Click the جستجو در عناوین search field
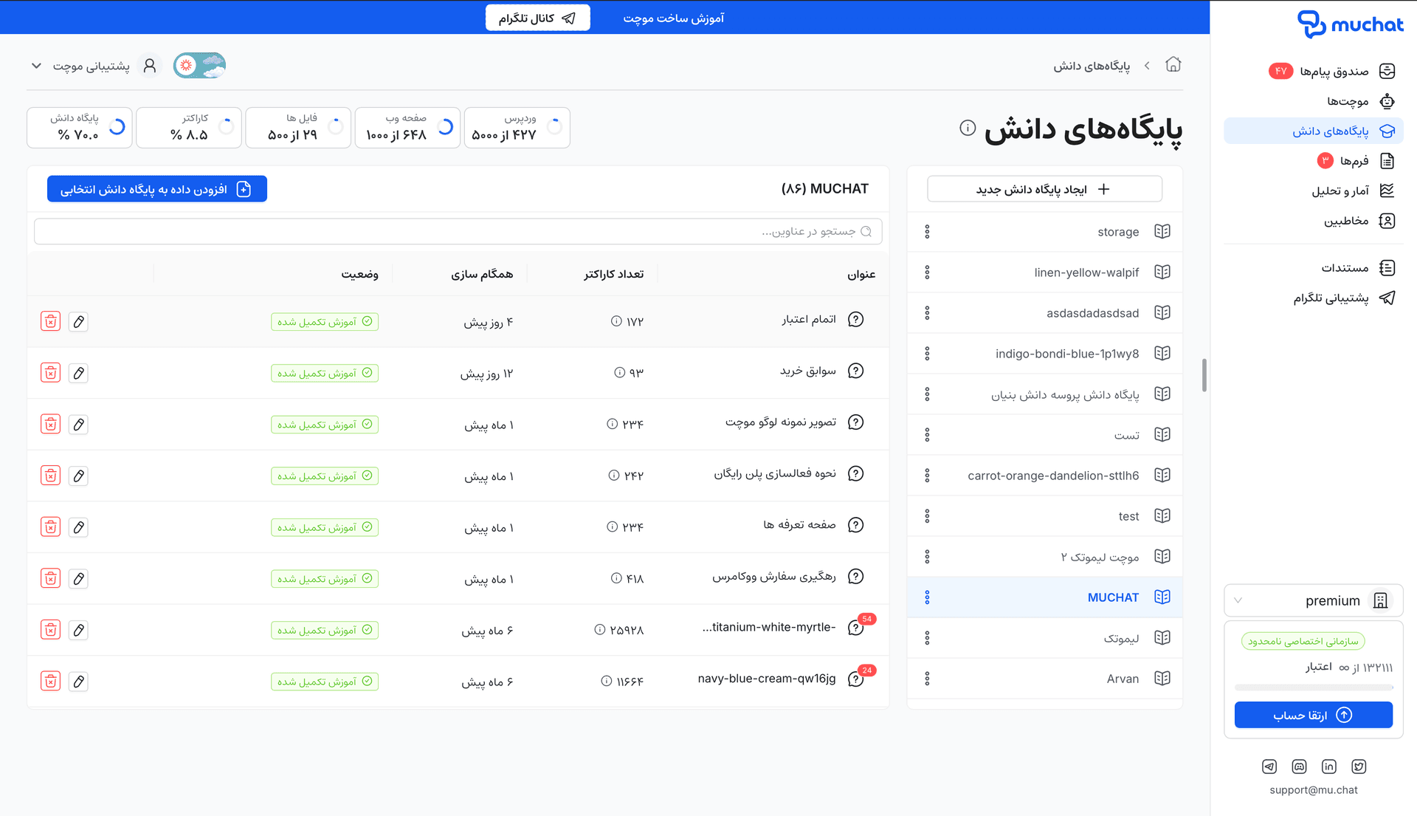This screenshot has width=1417, height=816. (x=458, y=231)
